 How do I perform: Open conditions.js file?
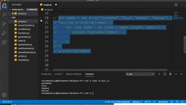tap(23, 29)
